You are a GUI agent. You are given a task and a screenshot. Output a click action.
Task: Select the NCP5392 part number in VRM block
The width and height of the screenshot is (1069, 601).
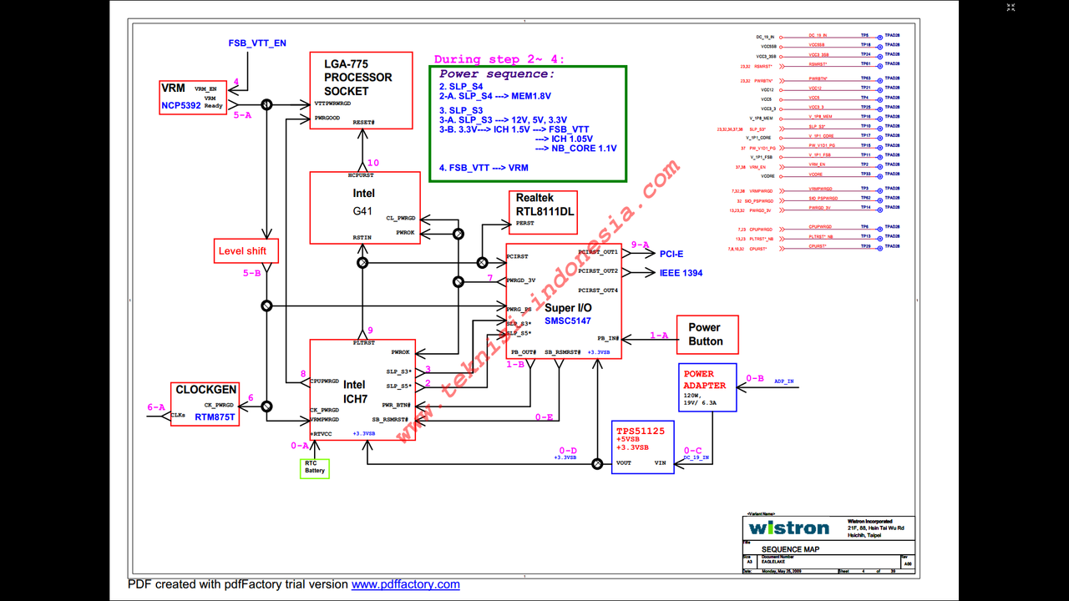pos(181,107)
